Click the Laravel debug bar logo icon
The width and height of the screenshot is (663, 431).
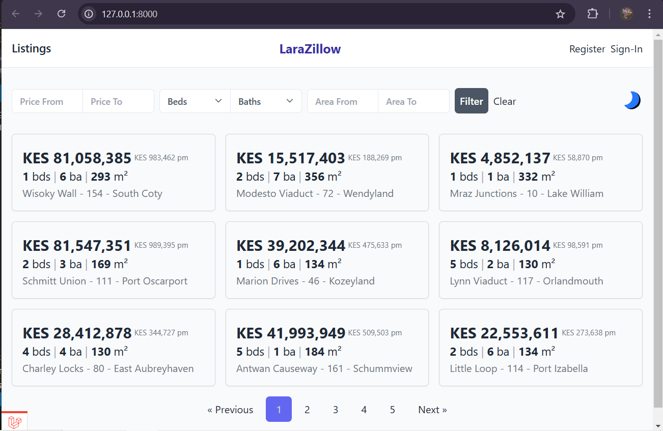[x=15, y=422]
